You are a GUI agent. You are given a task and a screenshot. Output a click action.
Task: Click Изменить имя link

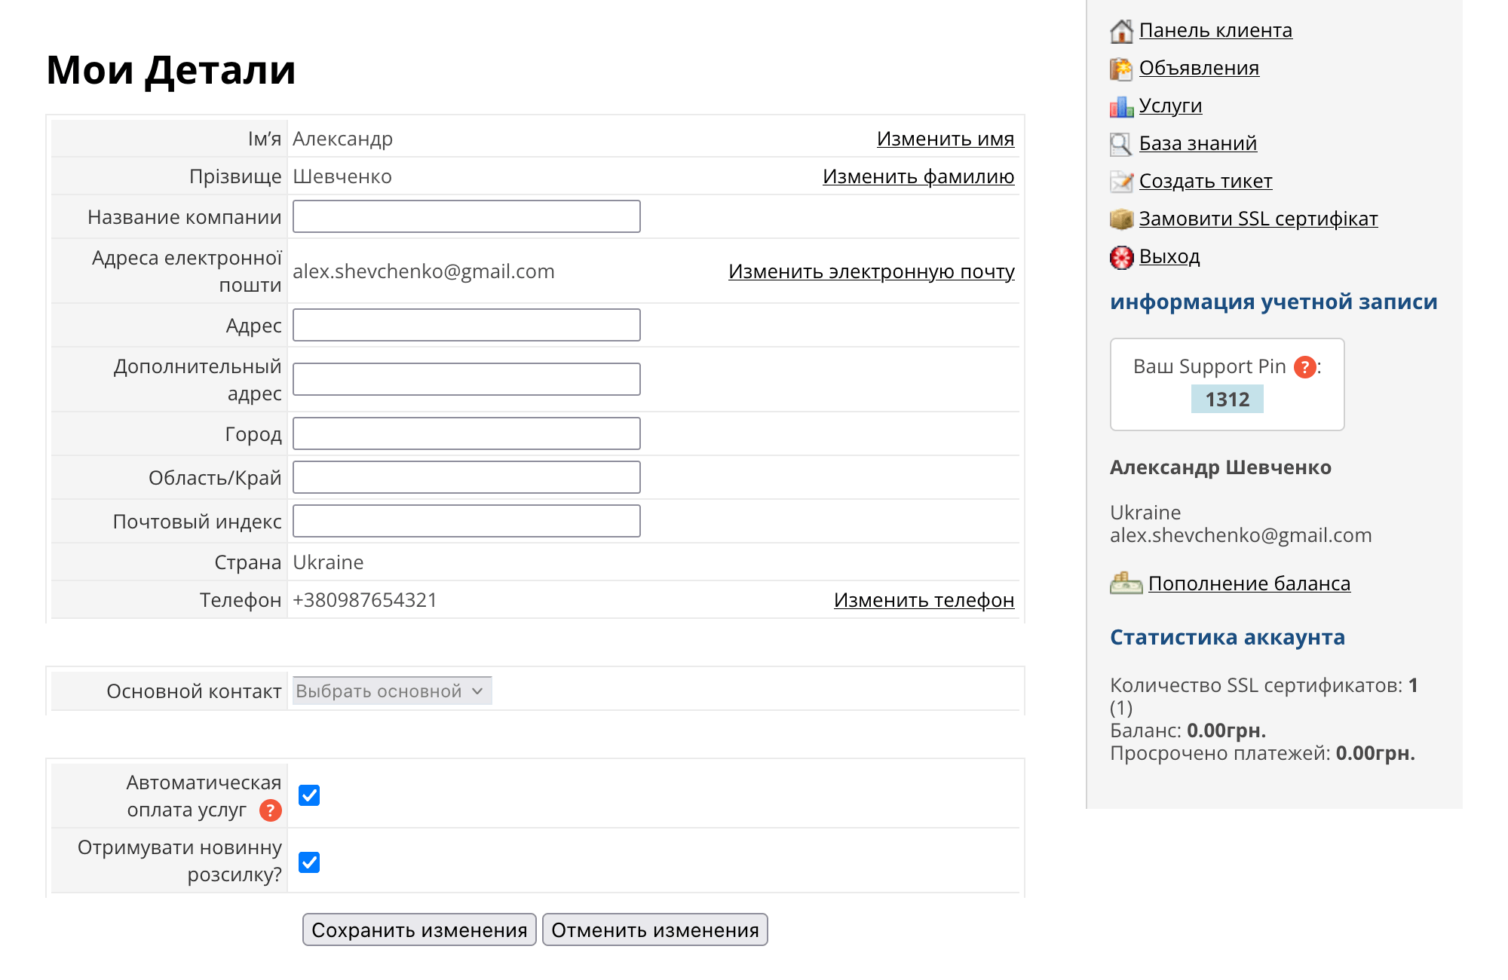pyautogui.click(x=946, y=139)
